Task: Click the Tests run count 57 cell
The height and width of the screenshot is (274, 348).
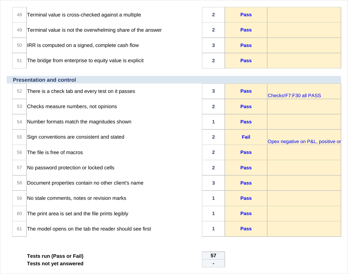Action: pyautogui.click(x=213, y=256)
